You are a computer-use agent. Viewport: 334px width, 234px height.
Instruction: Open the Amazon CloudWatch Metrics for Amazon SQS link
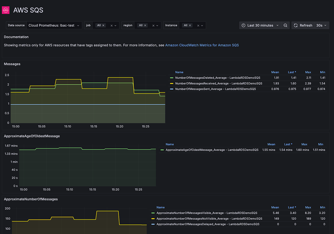pyautogui.click(x=202, y=45)
